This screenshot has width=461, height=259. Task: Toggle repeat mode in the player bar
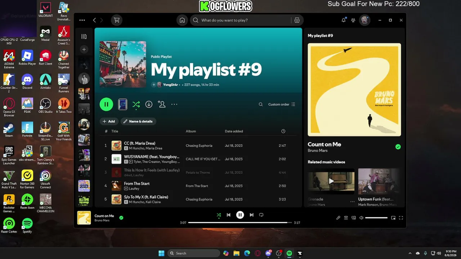point(261,215)
